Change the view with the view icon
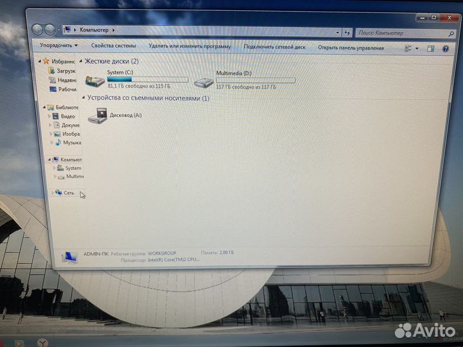This screenshot has height=347, width=463. coord(408,48)
